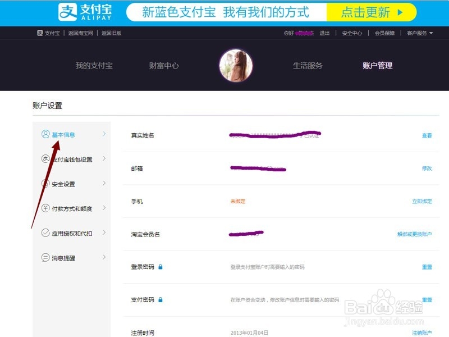This screenshot has height=337, width=449.
Task: Click the 返回淘宝网 link
Action: pyautogui.click(x=80, y=33)
